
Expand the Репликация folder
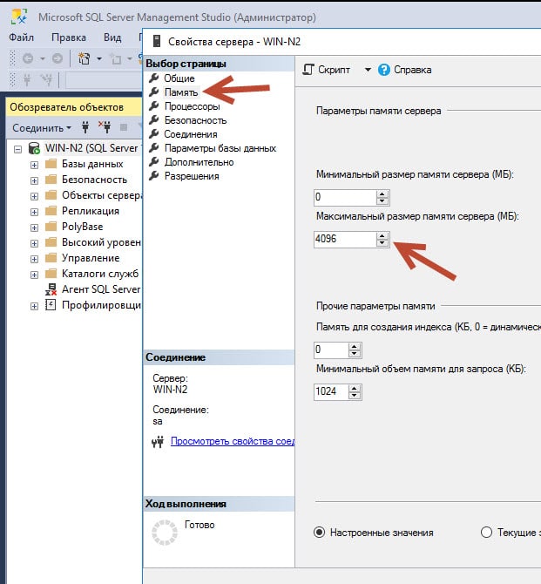pos(34,212)
